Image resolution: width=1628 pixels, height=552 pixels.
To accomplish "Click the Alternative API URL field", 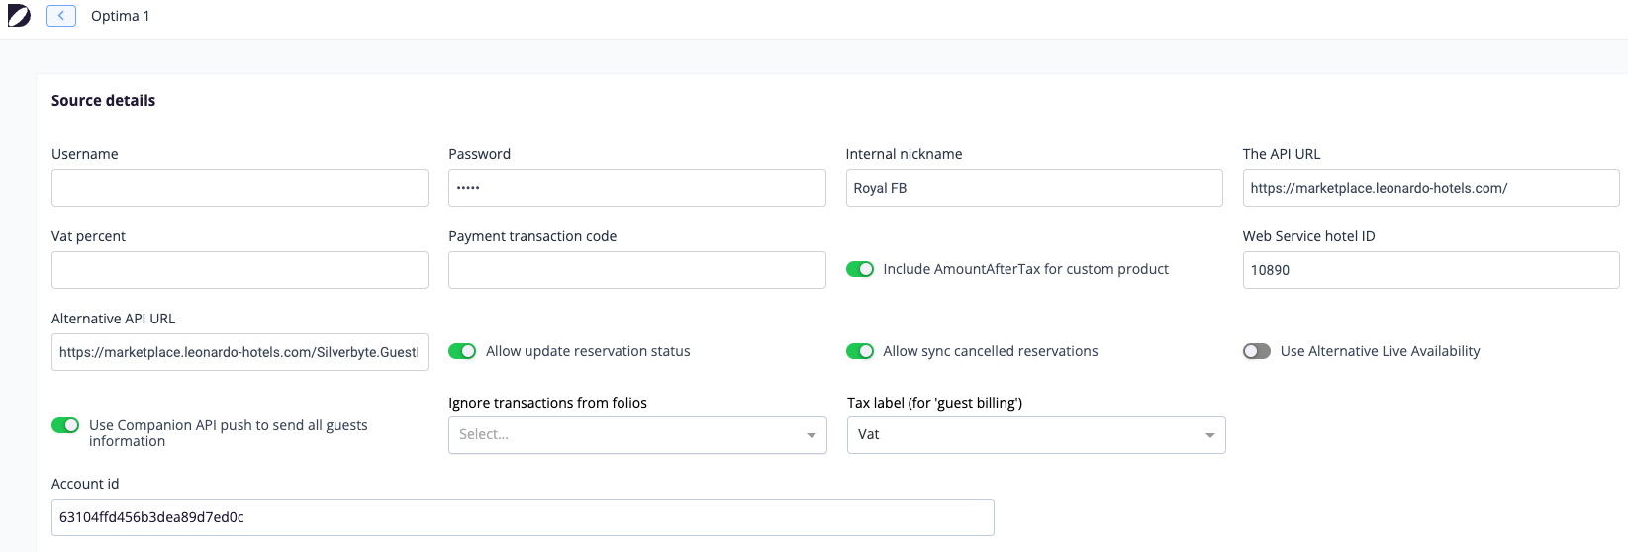I will point(239,352).
